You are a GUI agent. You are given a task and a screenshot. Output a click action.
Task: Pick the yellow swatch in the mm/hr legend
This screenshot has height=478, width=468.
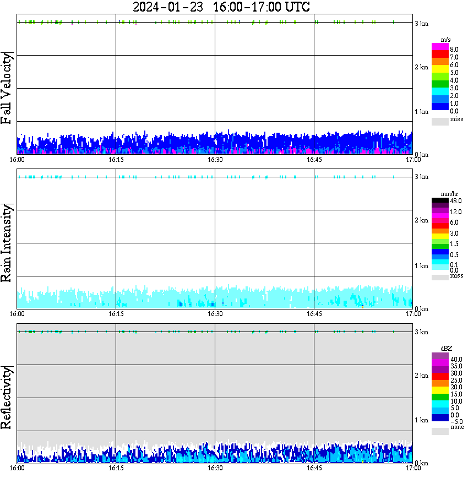440,236
